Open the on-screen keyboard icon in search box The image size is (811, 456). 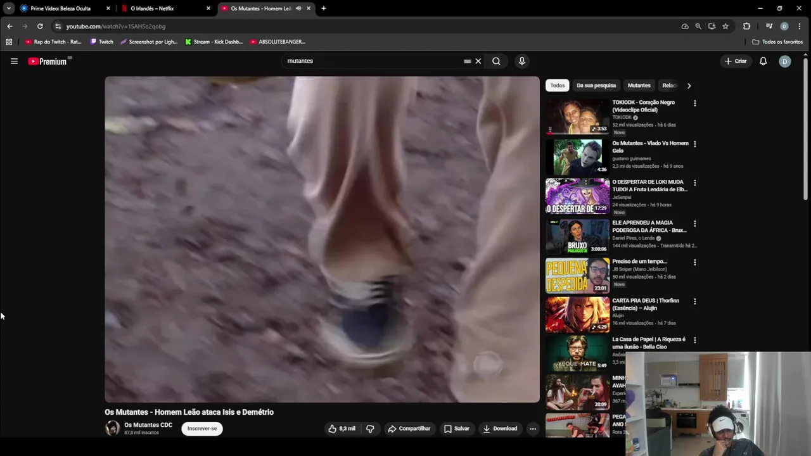[x=468, y=61]
